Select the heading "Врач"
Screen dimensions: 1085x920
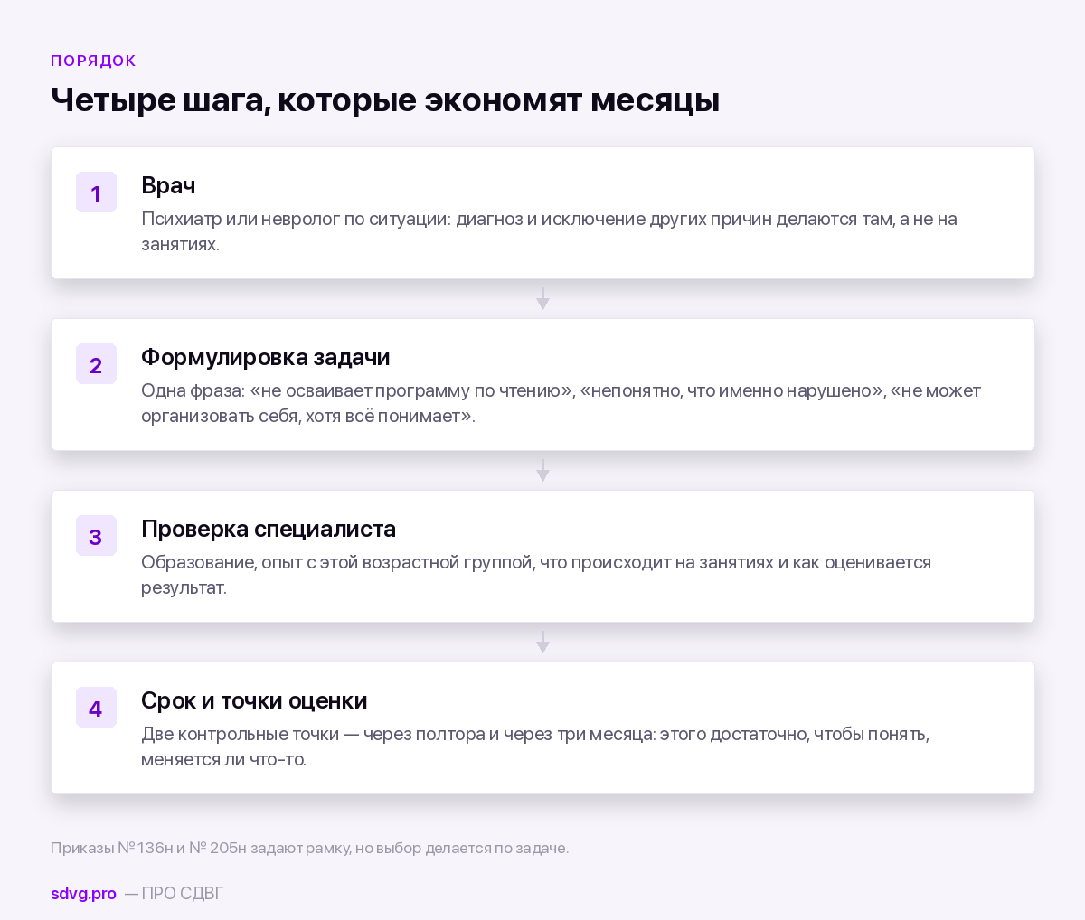pos(168,185)
